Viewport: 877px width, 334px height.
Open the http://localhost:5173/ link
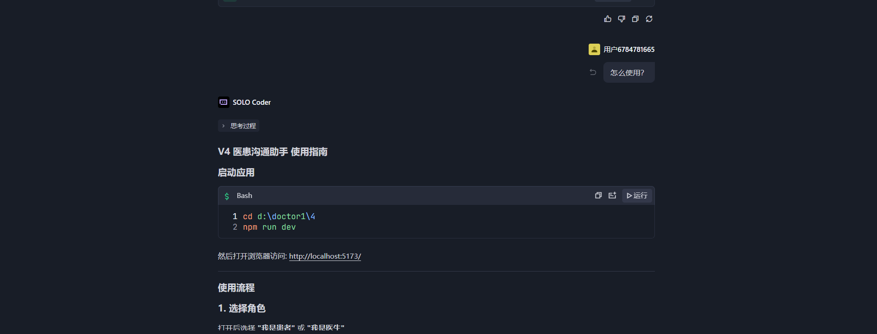tap(325, 256)
